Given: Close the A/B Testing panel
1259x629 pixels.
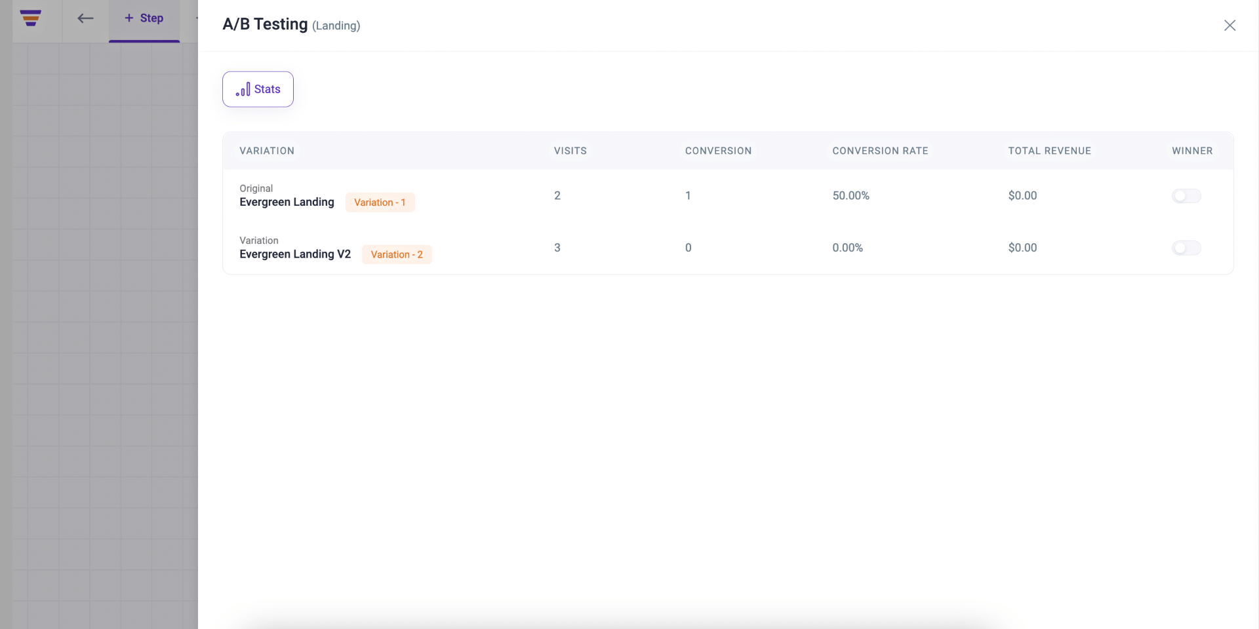Looking at the screenshot, I should point(1229,25).
